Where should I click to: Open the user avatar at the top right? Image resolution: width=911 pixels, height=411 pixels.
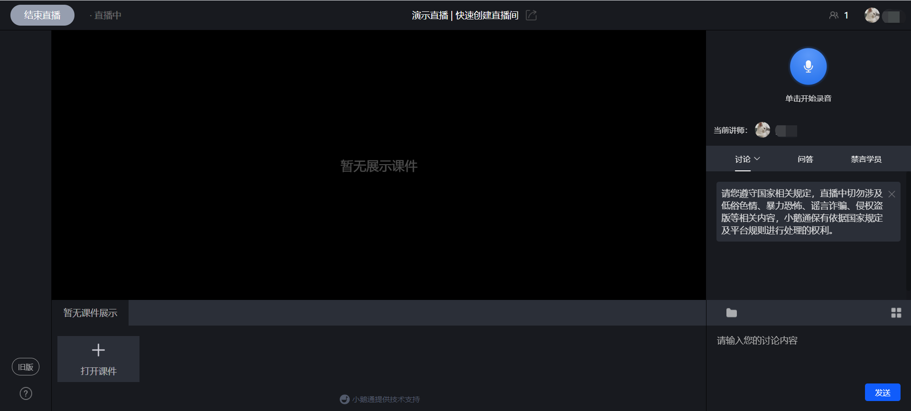(872, 15)
